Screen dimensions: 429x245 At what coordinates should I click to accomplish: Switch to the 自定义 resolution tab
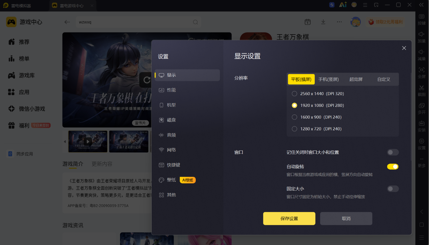[384, 79]
